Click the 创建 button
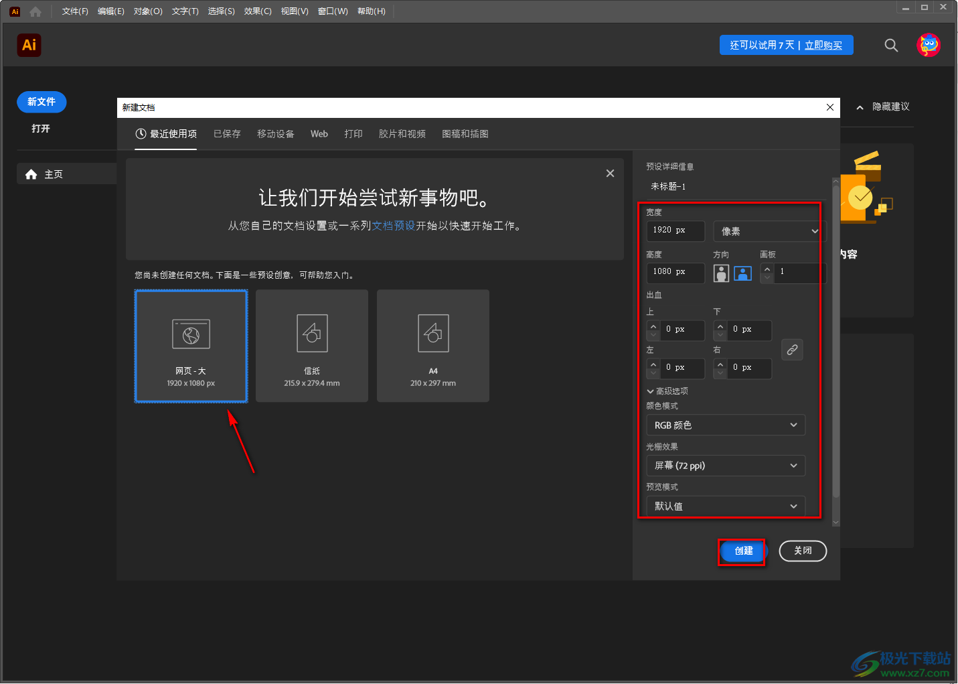 743,551
